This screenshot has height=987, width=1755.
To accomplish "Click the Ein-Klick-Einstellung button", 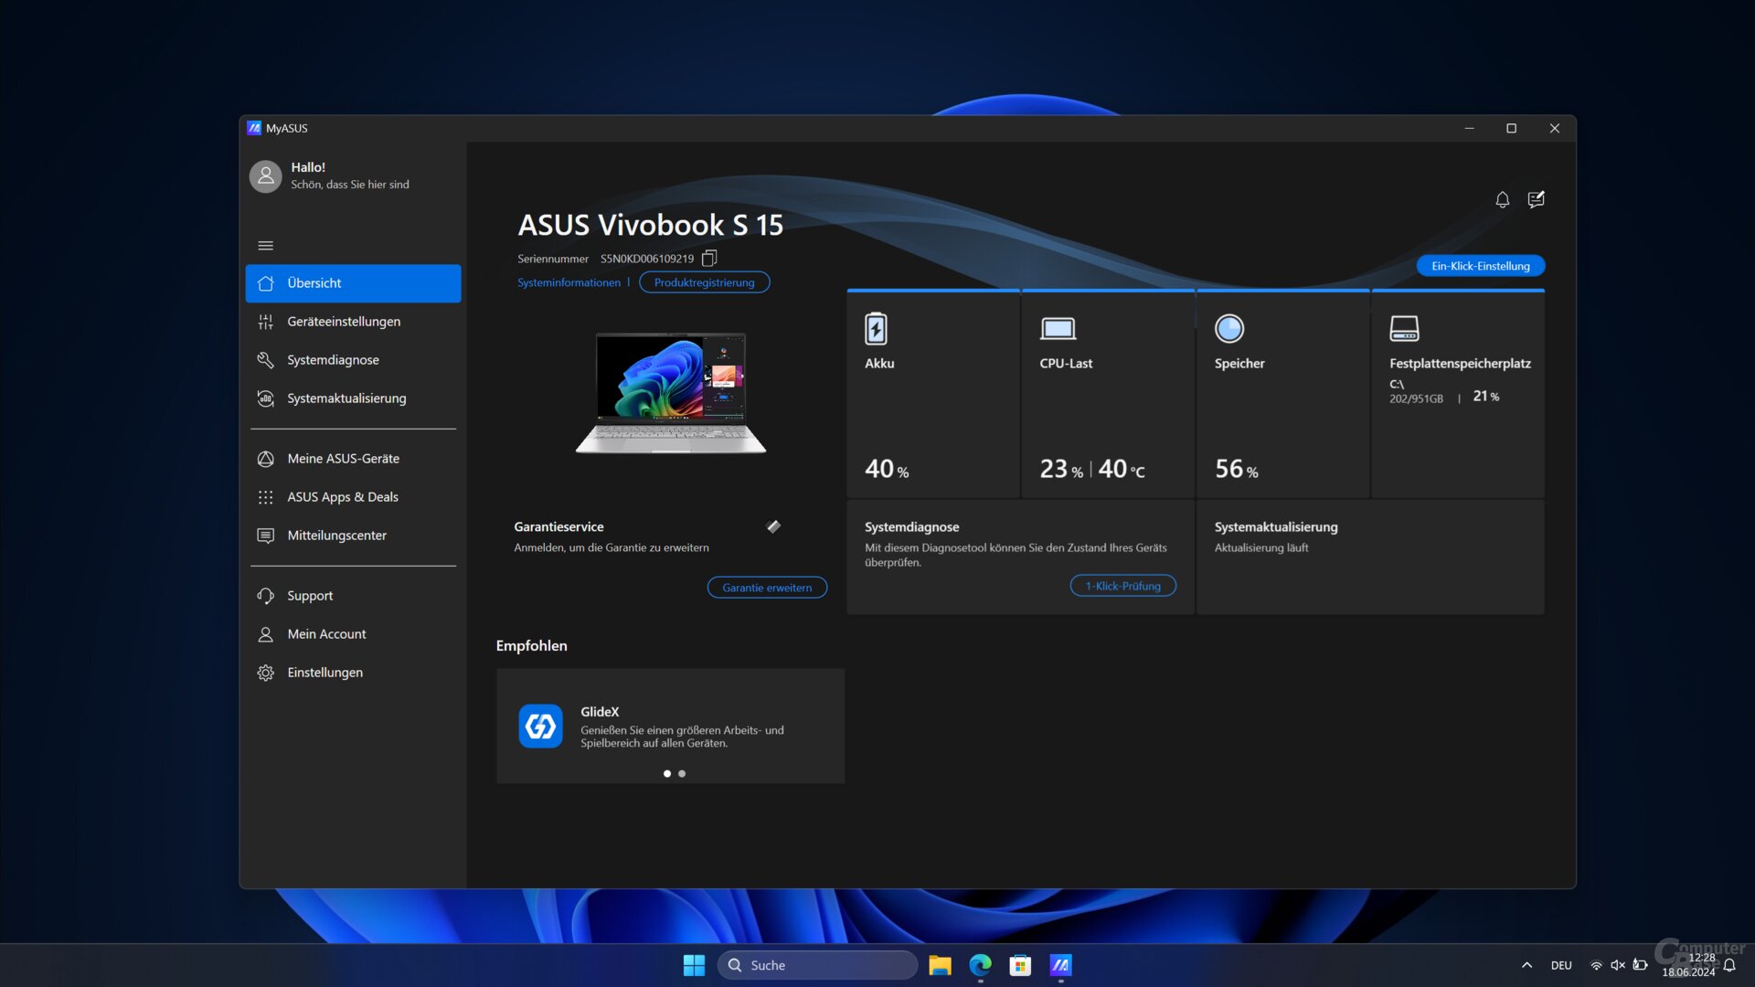I will click(1480, 266).
